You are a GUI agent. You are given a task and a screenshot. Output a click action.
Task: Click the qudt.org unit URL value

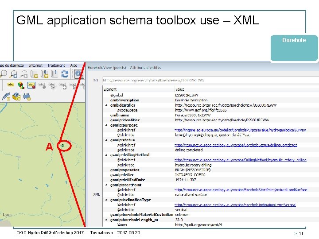[198, 225]
